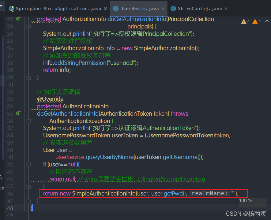
Task: Click line number 31 in the gutter
Action: [x=11, y=85]
